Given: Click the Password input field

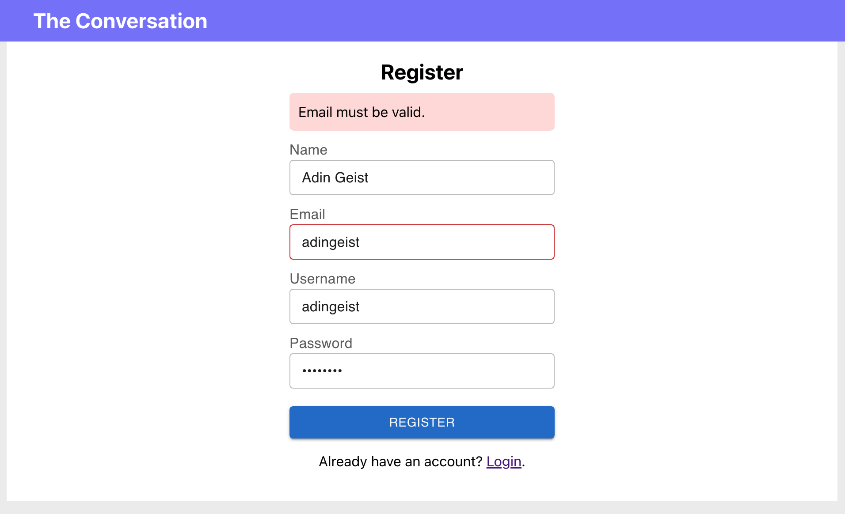Looking at the screenshot, I should (x=422, y=371).
